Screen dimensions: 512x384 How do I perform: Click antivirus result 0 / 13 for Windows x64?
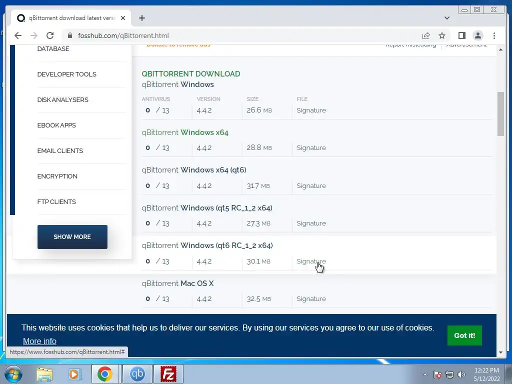(157, 148)
